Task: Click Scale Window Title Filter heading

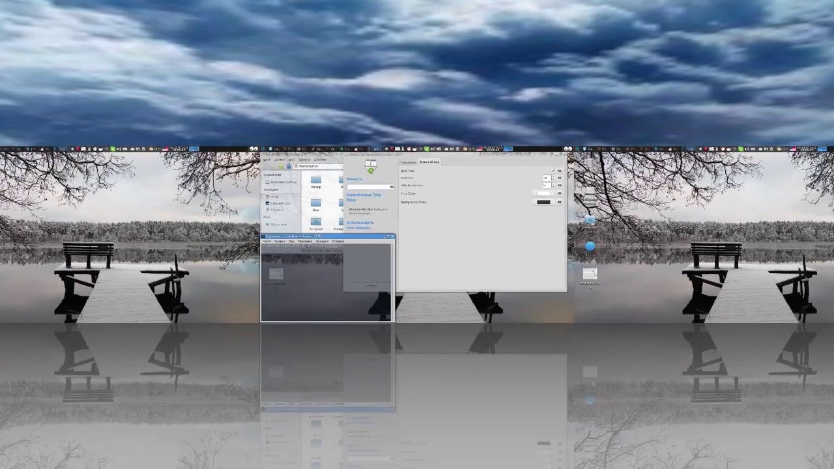Action: tap(364, 197)
